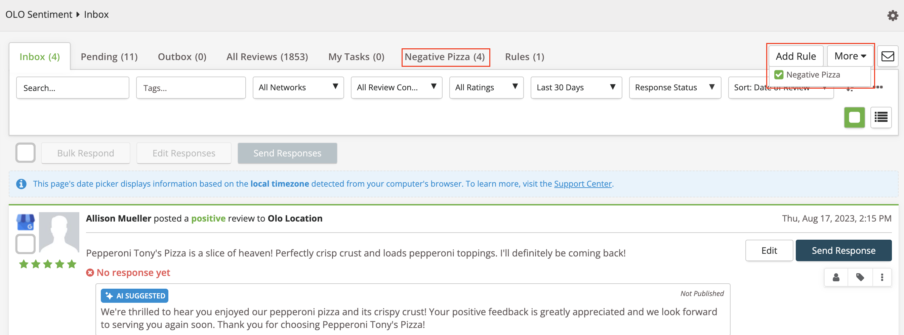This screenshot has width=904, height=335.
Task: Open the Last 30 Days date dropdown
Action: (x=576, y=88)
